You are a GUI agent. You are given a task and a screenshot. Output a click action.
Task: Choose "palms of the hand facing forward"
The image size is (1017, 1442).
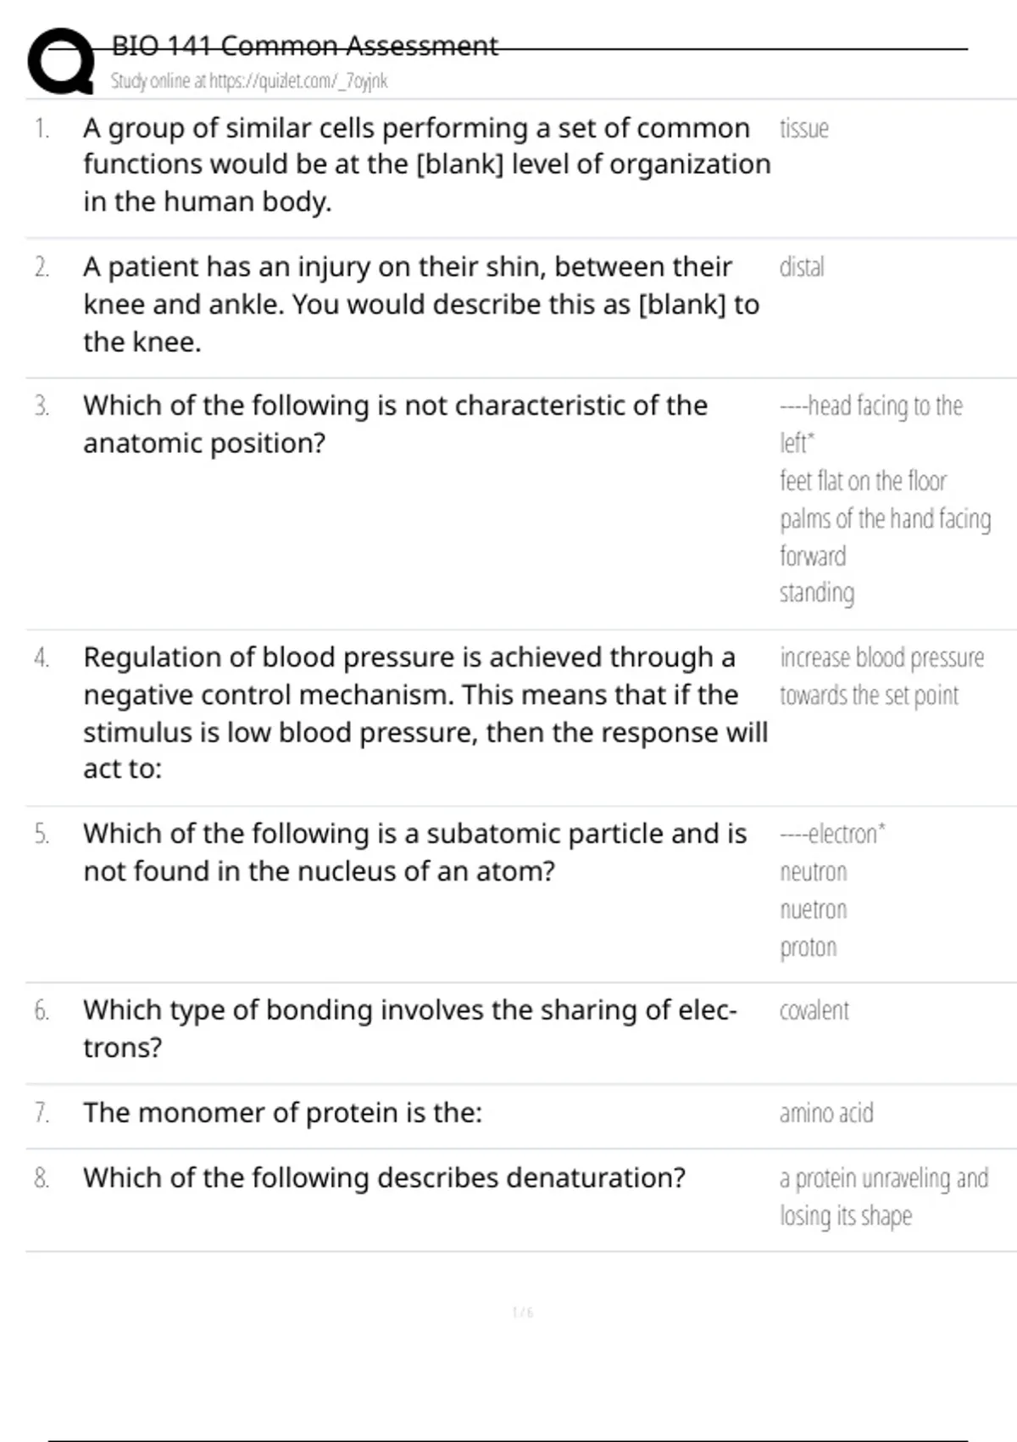885,537
